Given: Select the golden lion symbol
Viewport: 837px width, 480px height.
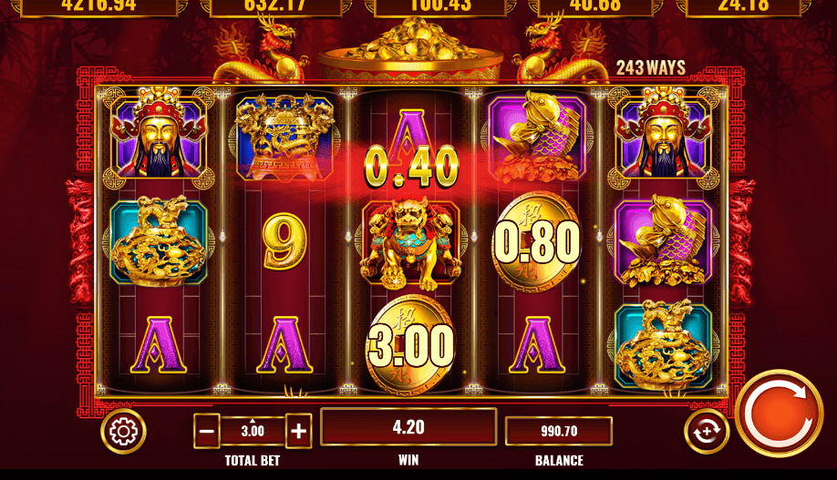Looking at the screenshot, I should tap(410, 242).
